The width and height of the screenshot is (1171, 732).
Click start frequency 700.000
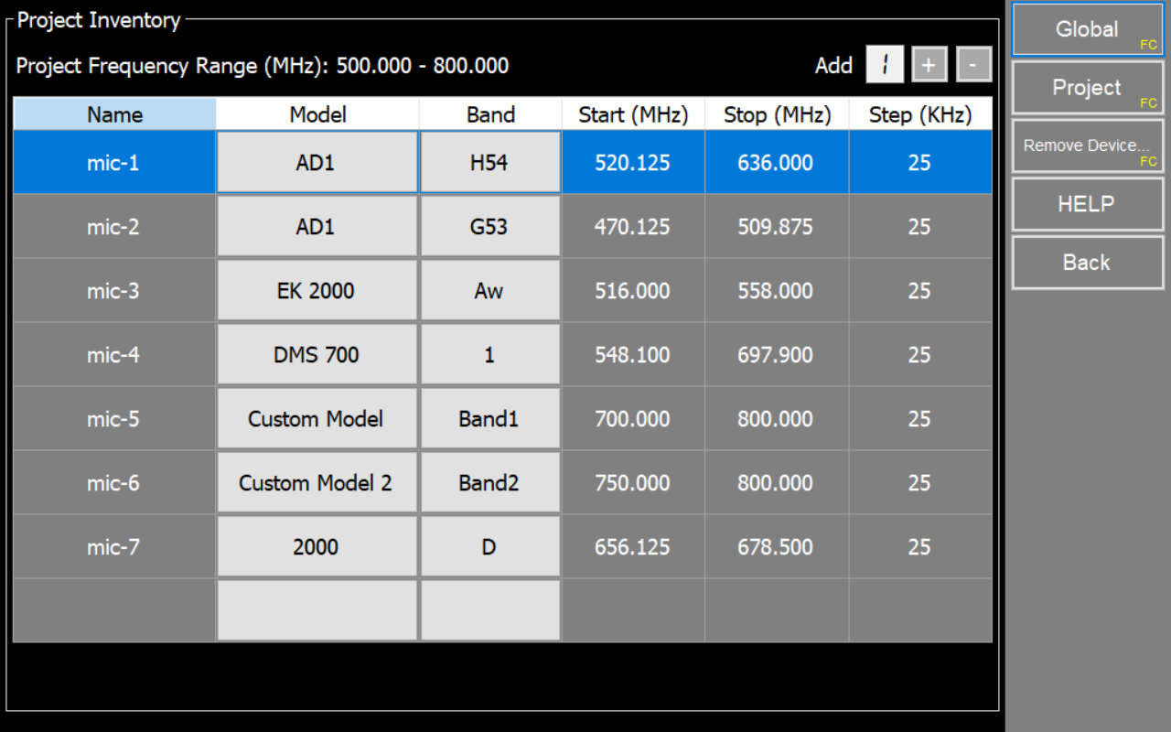pos(633,418)
